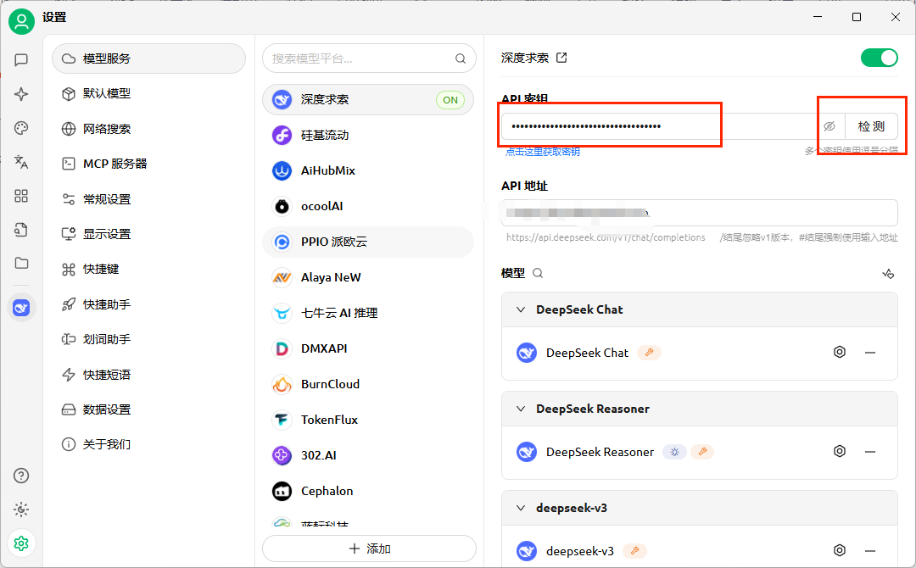Open 快捷键 settings page

pyautogui.click(x=149, y=269)
